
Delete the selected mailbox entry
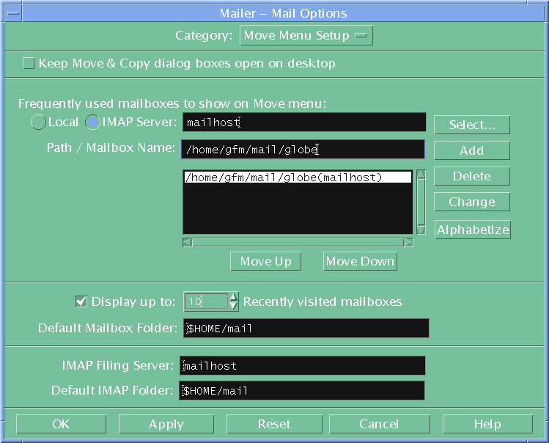pyautogui.click(x=471, y=176)
